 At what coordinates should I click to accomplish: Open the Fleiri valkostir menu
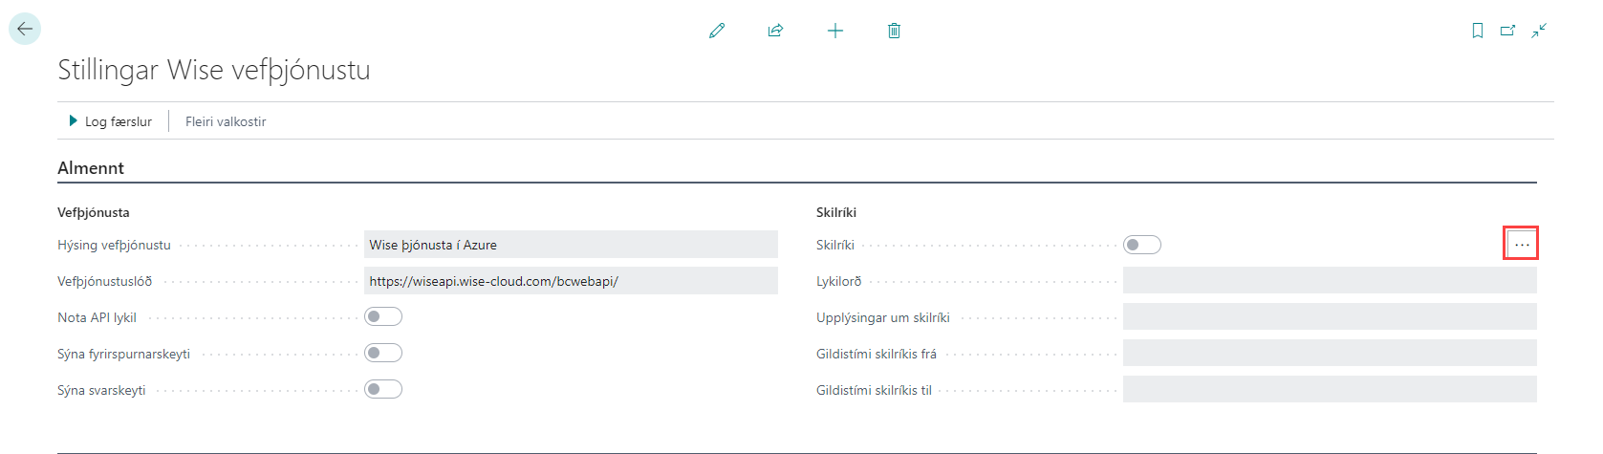point(226,121)
